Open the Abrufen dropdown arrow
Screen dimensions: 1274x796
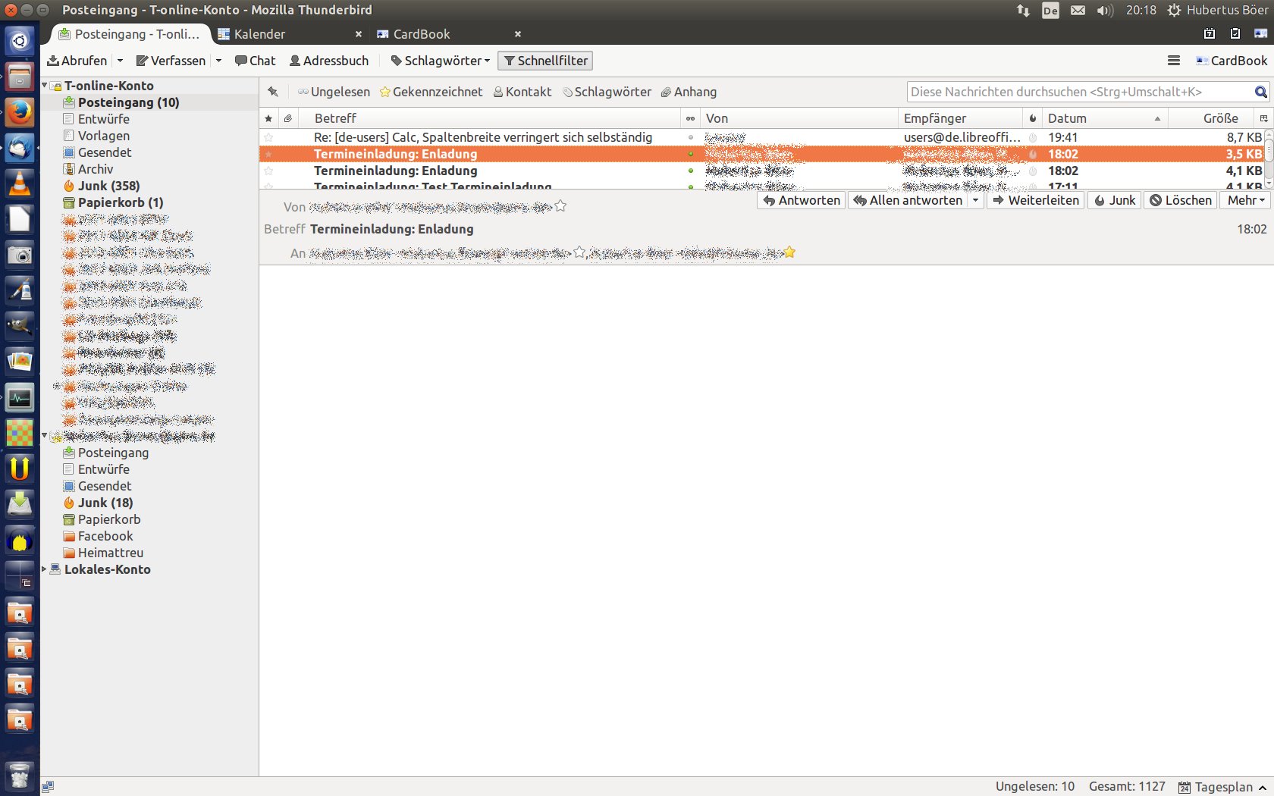tap(120, 61)
